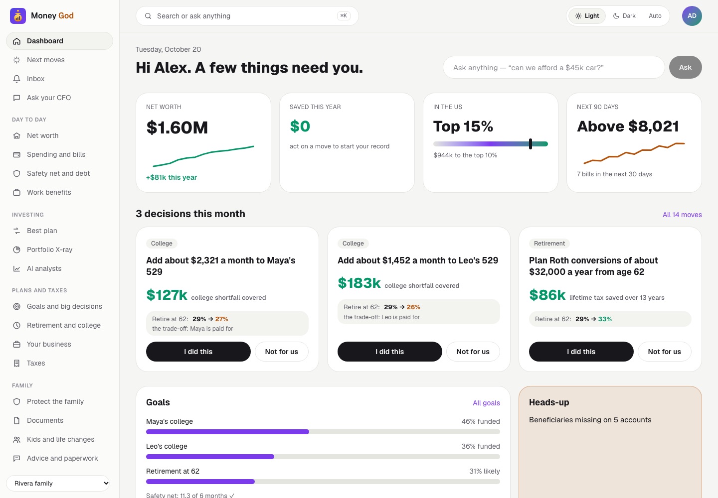Image resolution: width=718 pixels, height=498 pixels.
Task: Click the Work benefits briefcase icon
Action: click(16, 193)
